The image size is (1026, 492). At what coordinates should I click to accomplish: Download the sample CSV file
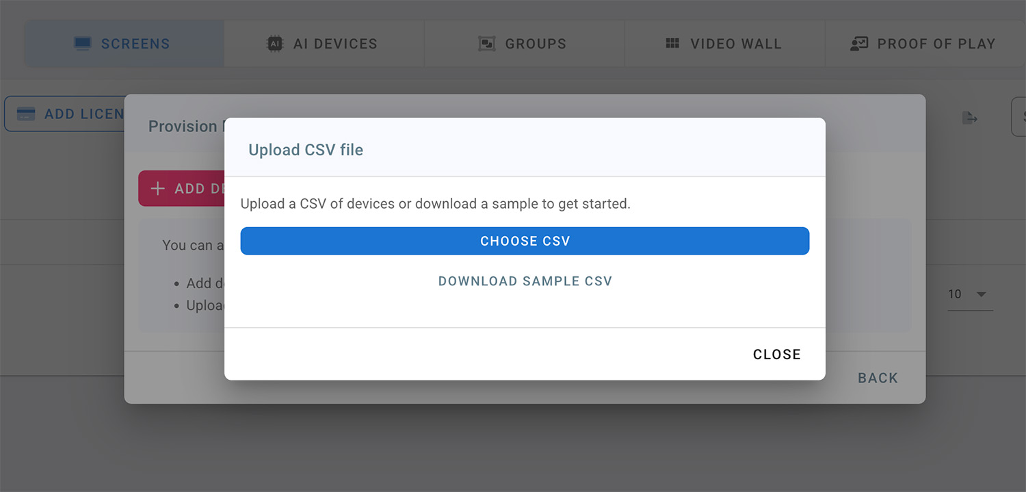pos(525,281)
